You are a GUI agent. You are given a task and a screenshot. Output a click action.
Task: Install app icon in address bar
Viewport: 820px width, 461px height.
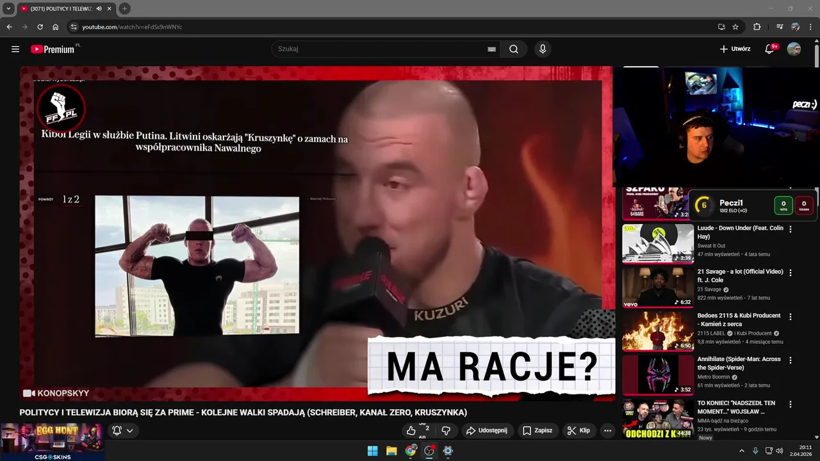tap(721, 27)
